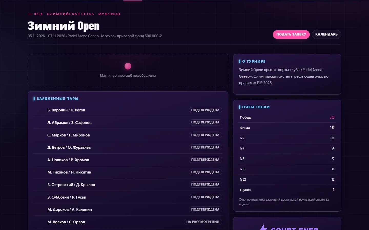Viewport: 369px width, 230px height.
Task: Select pair "М. Волков / С. Орлов"
Action: tap(66, 222)
